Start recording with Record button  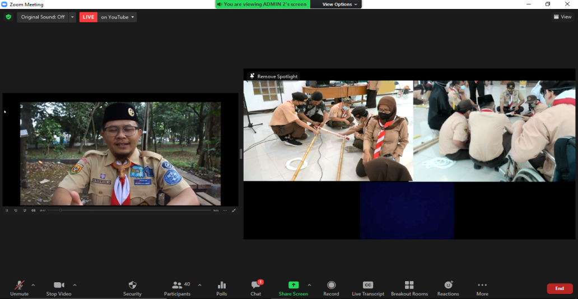click(x=331, y=288)
